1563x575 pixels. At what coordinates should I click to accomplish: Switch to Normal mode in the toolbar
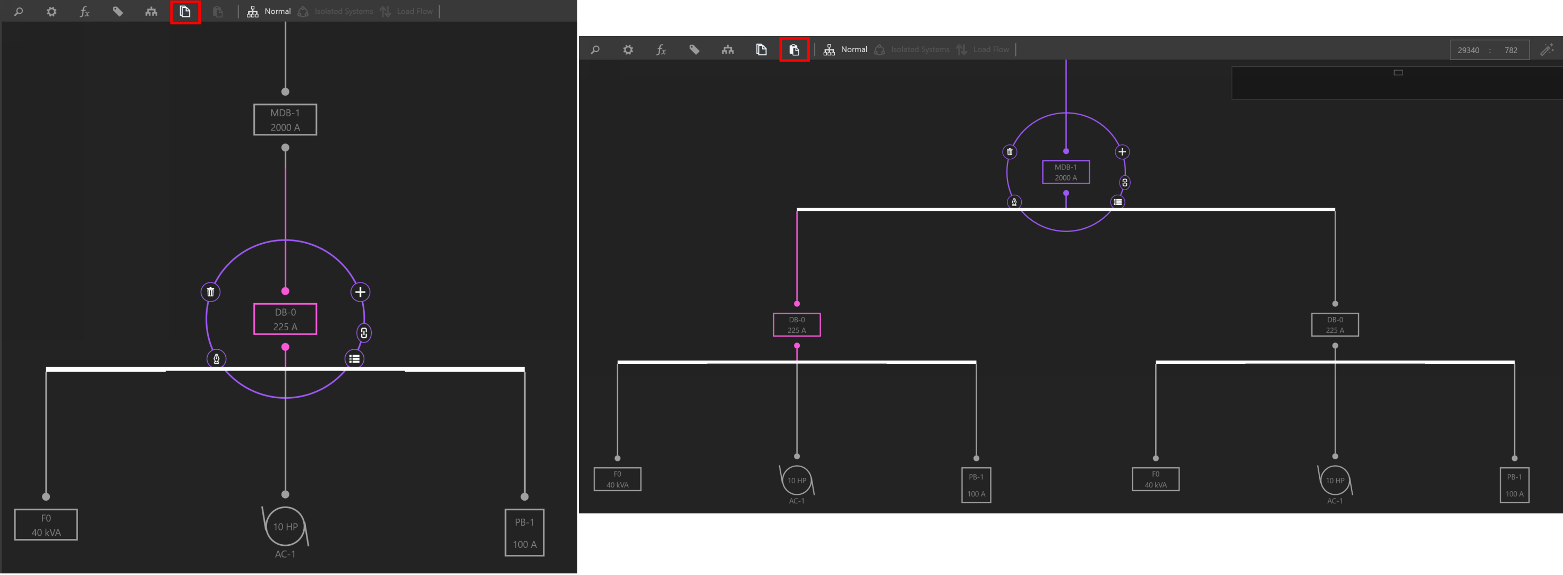[277, 11]
